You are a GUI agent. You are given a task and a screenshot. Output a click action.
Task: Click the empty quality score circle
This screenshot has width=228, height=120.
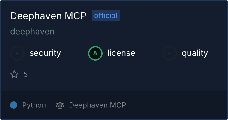pos(170,53)
